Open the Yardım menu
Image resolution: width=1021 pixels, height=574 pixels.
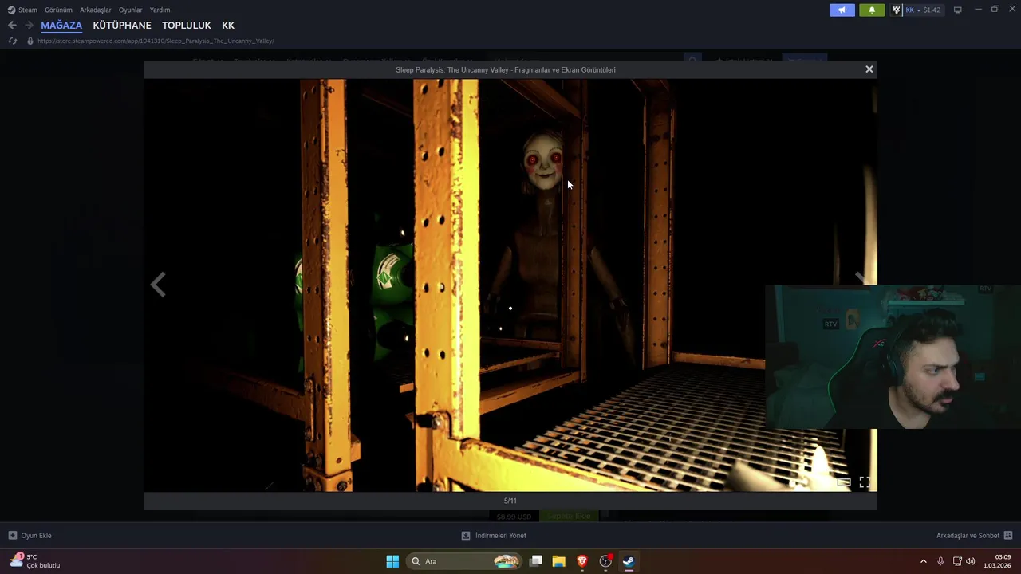pyautogui.click(x=160, y=10)
